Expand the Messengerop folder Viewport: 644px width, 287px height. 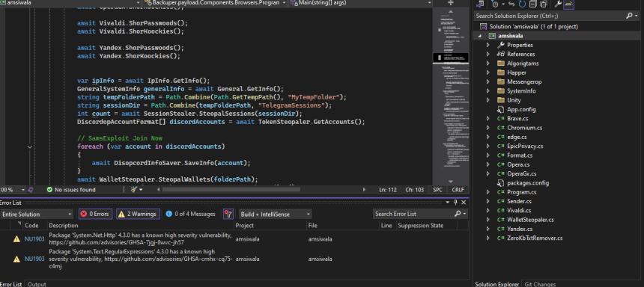pyautogui.click(x=488, y=82)
